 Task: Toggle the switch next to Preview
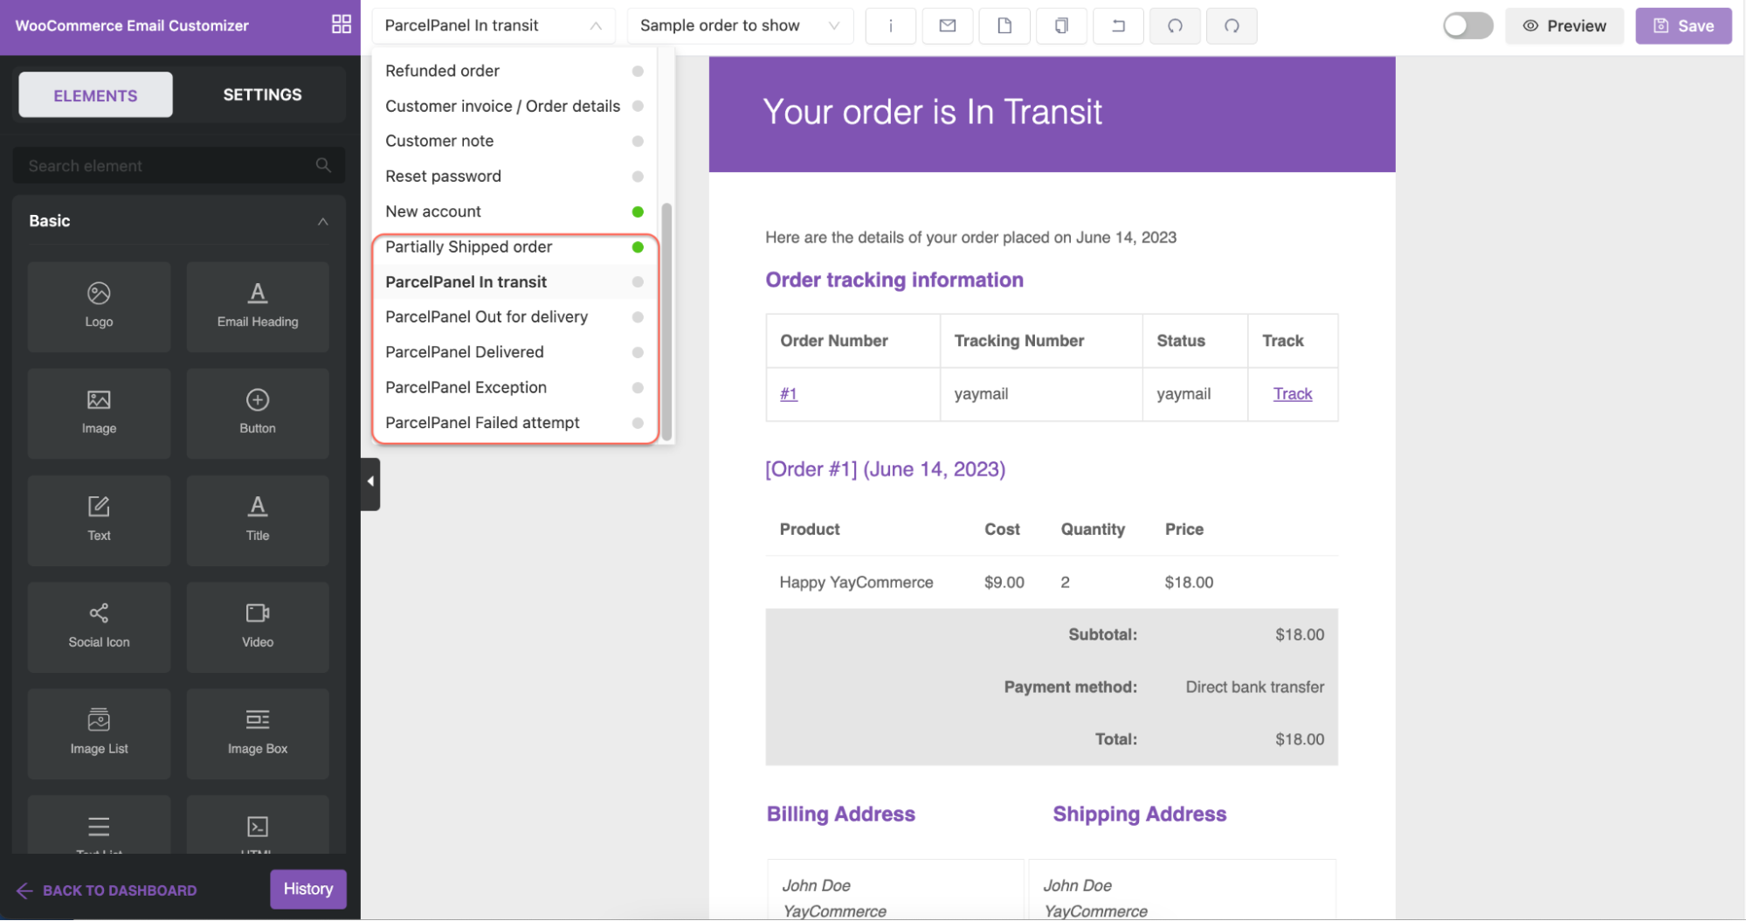pos(1467,25)
